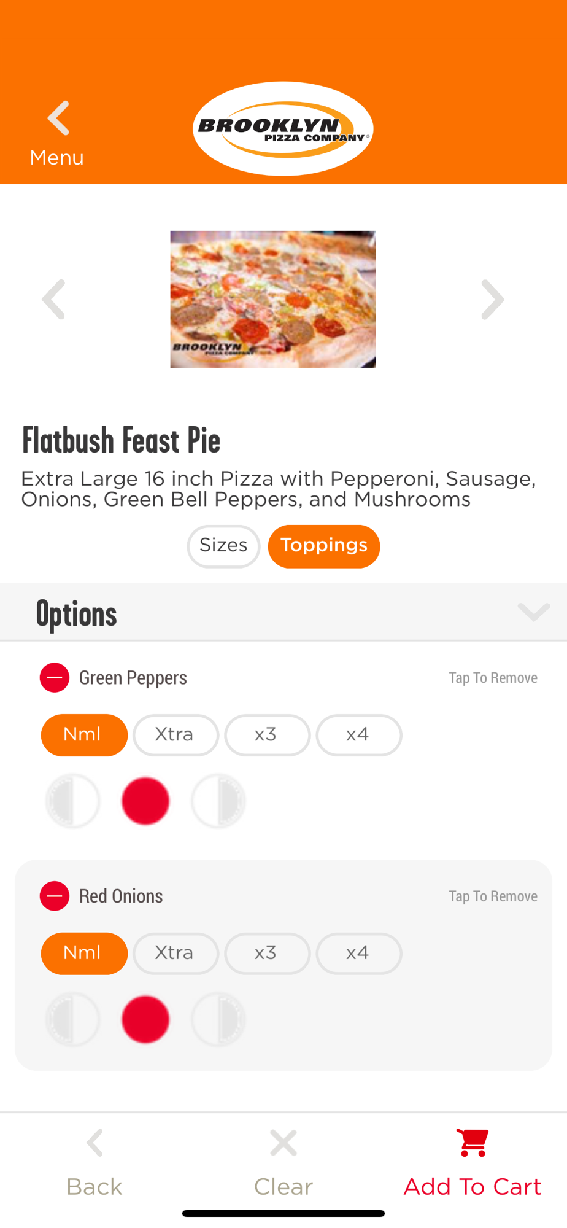Set Green Peppers amount to x4

358,735
